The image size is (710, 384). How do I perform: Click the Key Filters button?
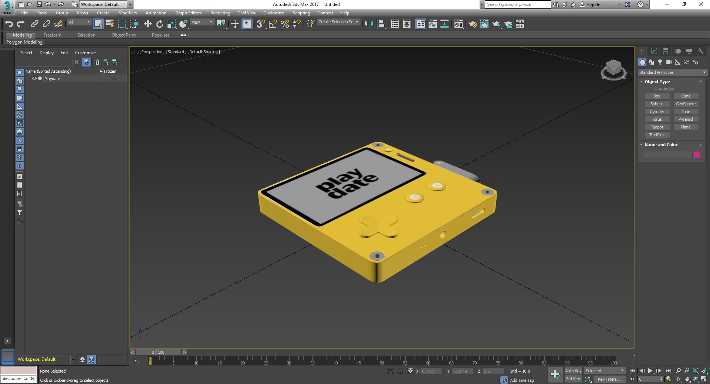point(609,379)
